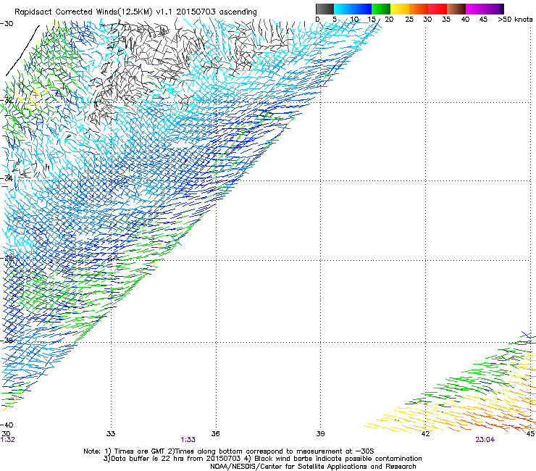Image resolution: width=536 pixels, height=471 pixels.
Task: Click the latitude axis label '-40'
Action: click(7, 425)
